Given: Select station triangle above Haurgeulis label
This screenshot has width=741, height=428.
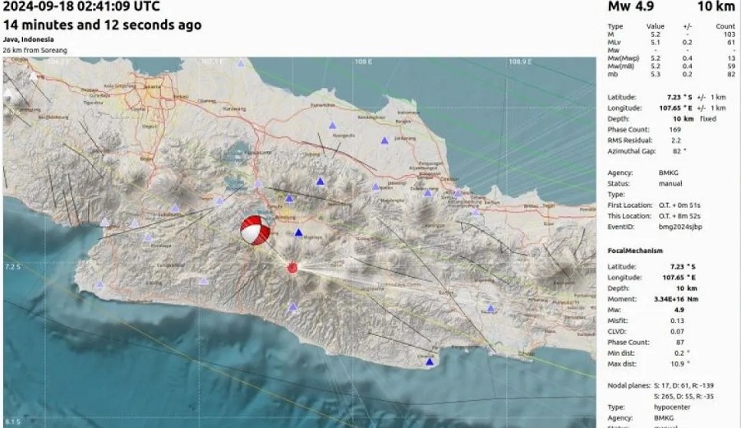Looking at the screenshot, I should coord(333,126).
